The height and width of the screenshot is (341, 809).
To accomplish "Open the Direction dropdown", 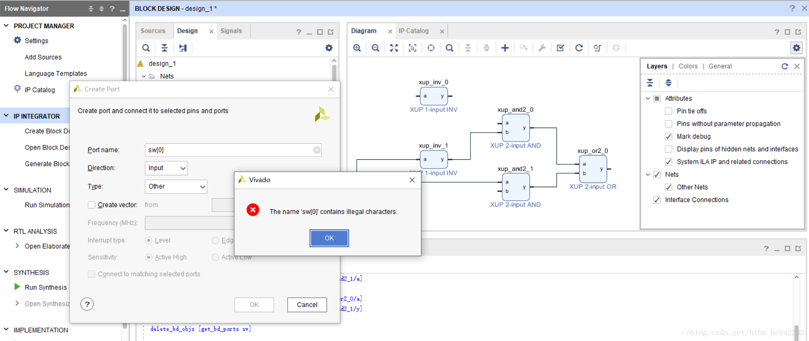I will tap(166, 168).
